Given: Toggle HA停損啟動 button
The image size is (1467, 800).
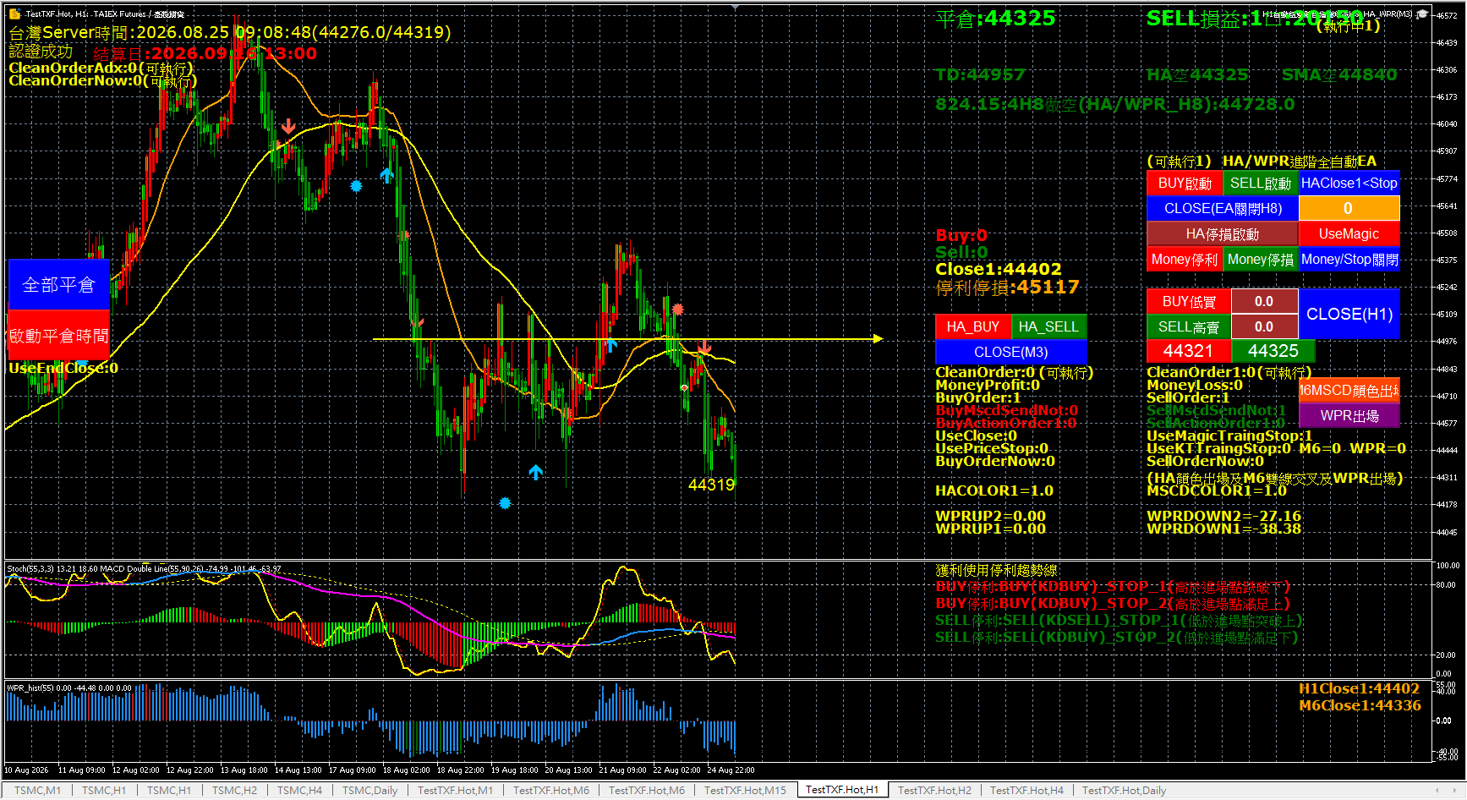Looking at the screenshot, I should pyautogui.click(x=1222, y=234).
